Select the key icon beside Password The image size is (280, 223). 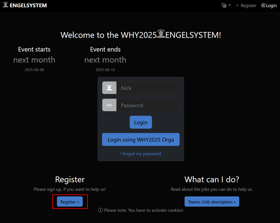pos(109,105)
